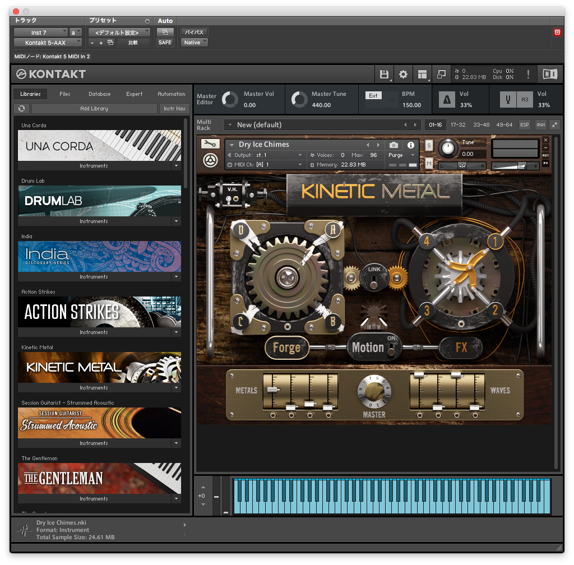Open the Kontakt 5-AAX plug-in selector
This screenshot has width=574, height=565.
click(x=48, y=43)
